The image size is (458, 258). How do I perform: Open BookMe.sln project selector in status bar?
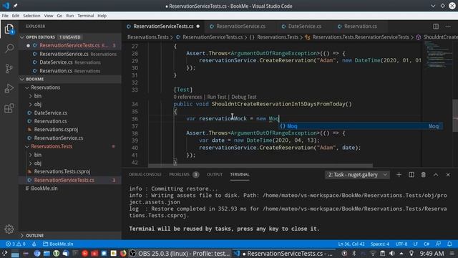(58, 244)
